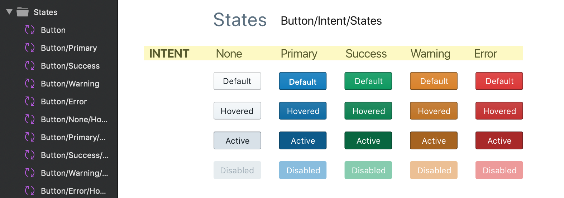The image size is (564, 198).
Task: Click the States folder icon
Action: pos(23,12)
